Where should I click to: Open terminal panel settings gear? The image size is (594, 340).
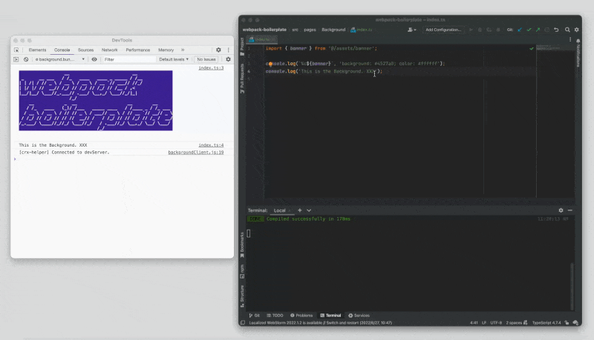coord(561,210)
